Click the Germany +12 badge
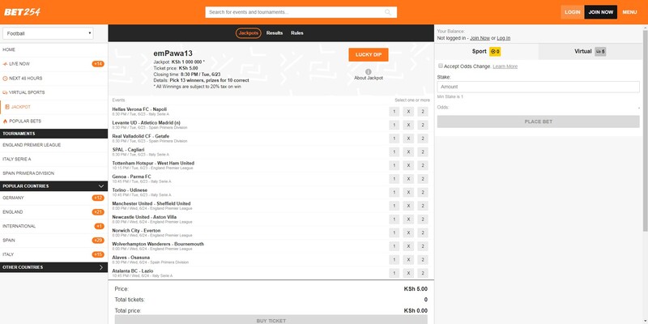Viewport: 648px width, 324px height. tap(98, 198)
